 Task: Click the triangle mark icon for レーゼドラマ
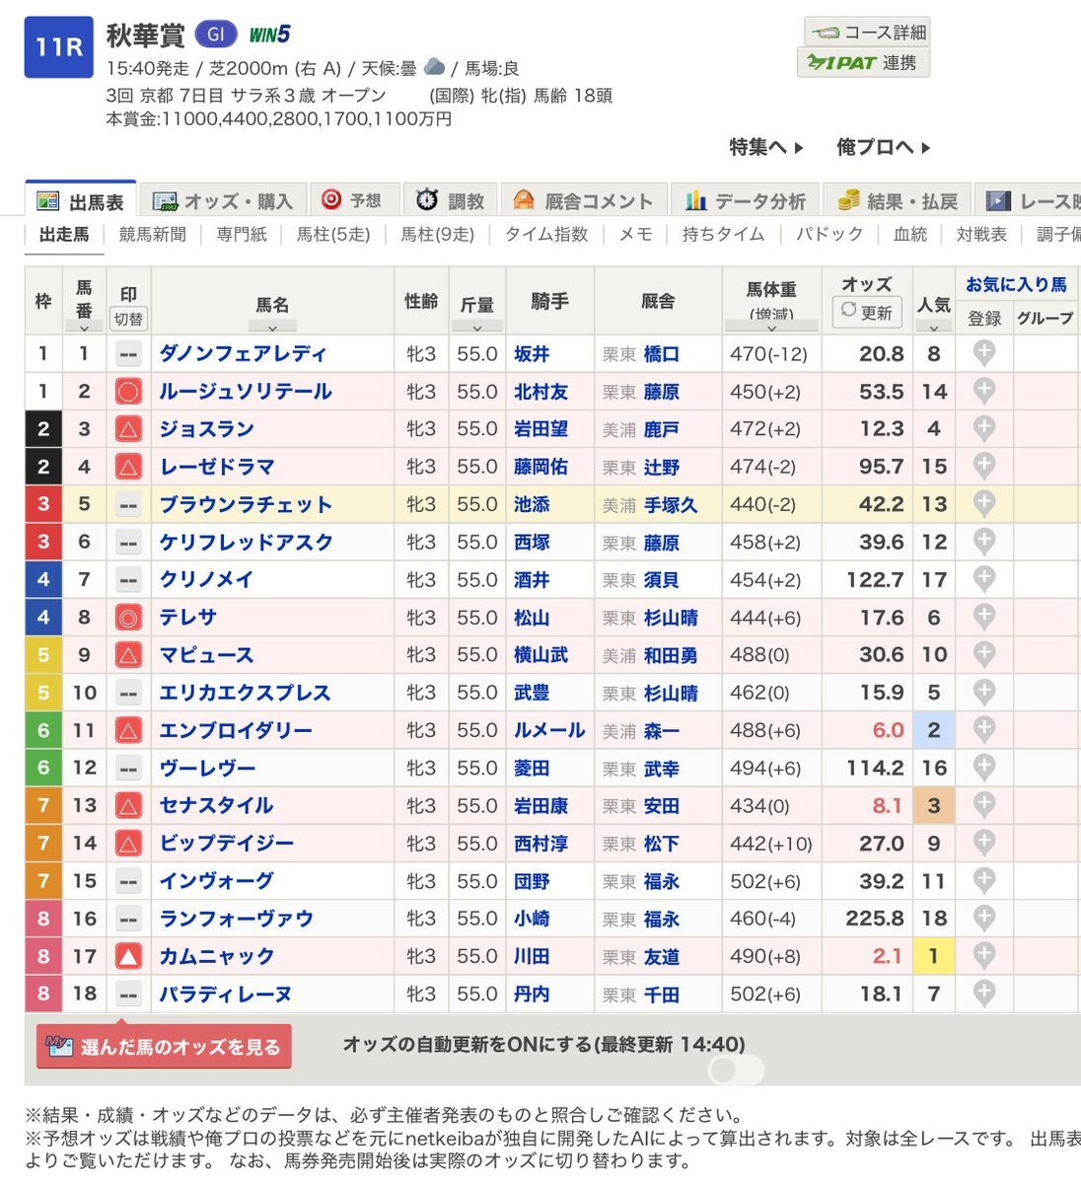click(128, 467)
